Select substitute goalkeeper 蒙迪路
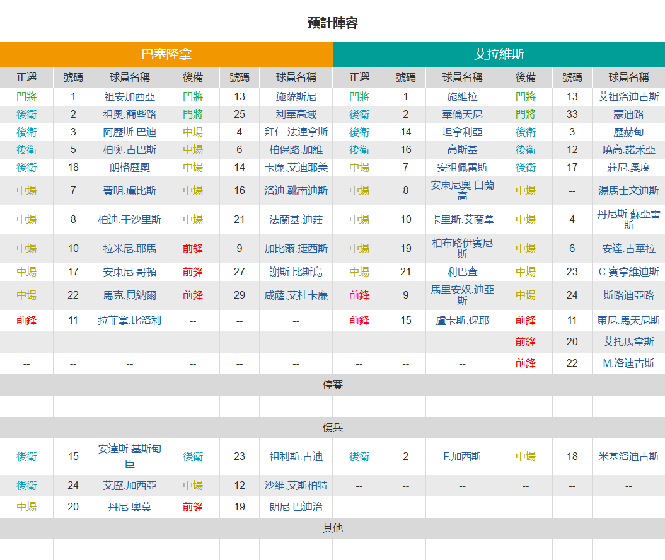The width and height of the screenshot is (665, 560). pyautogui.click(x=628, y=115)
